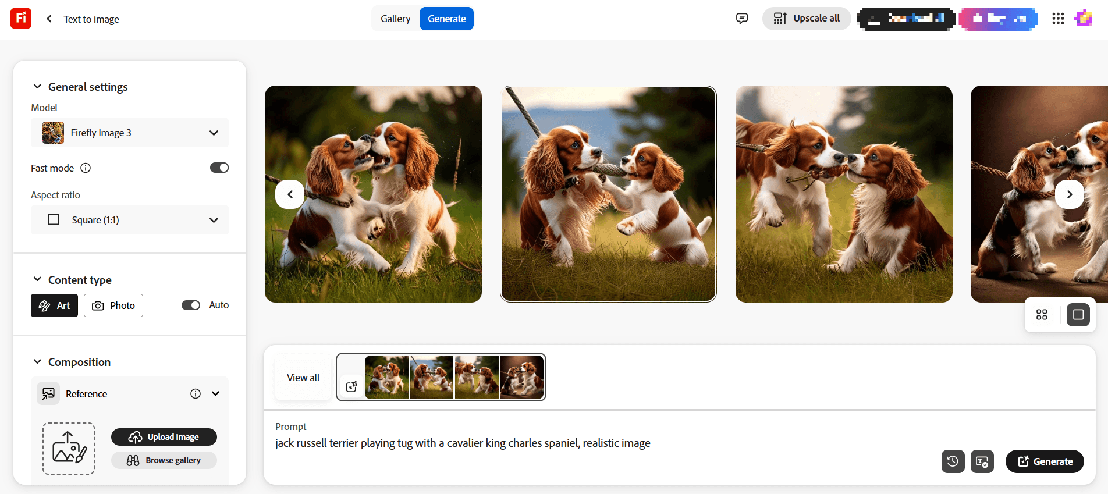Open the user profile avatar

click(x=1084, y=19)
